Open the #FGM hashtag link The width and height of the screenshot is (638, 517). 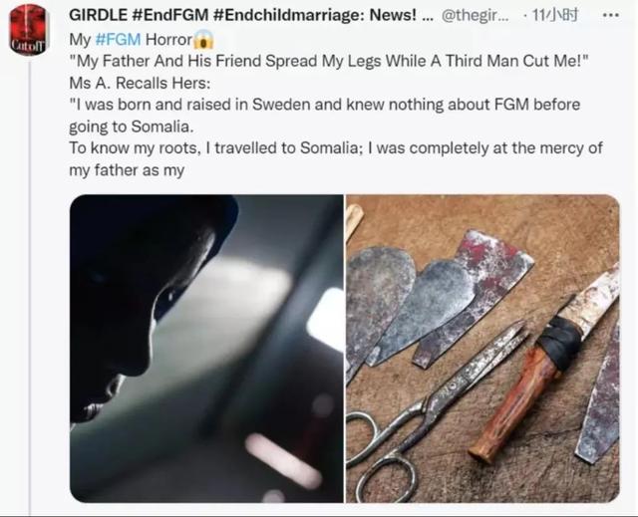[118, 40]
